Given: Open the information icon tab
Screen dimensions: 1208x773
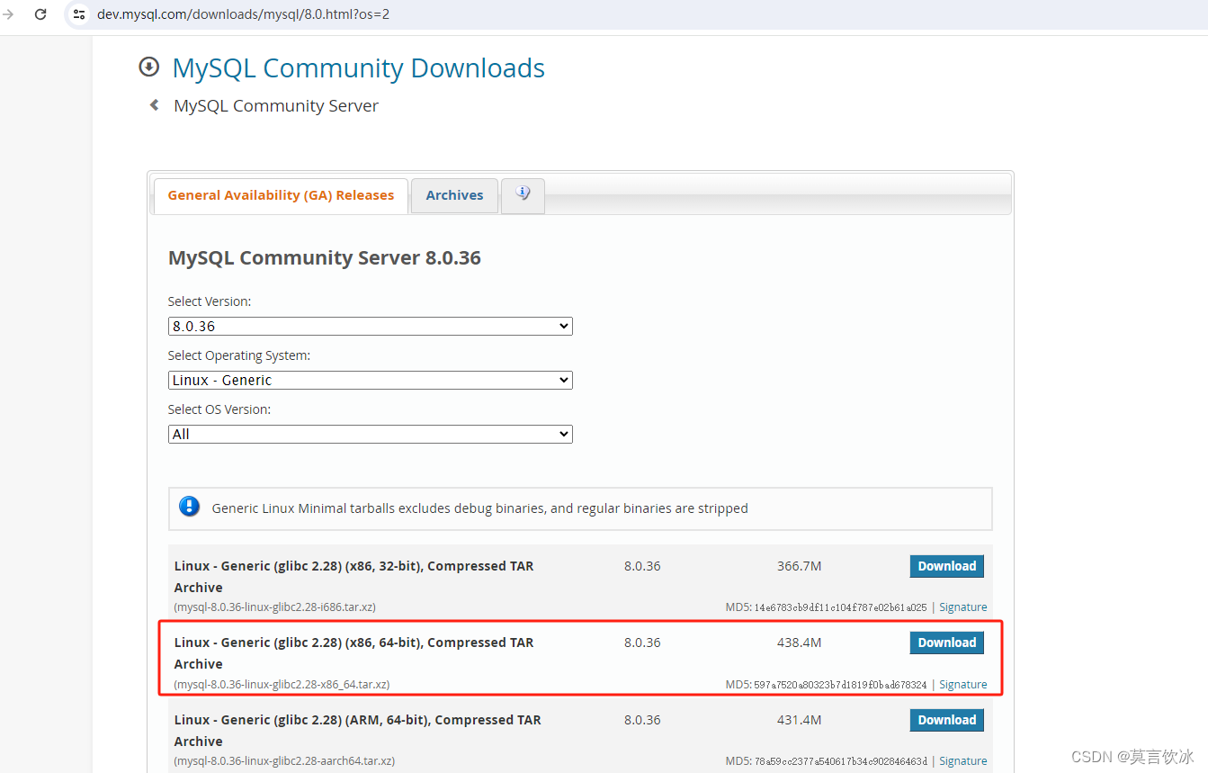Looking at the screenshot, I should pyautogui.click(x=523, y=194).
